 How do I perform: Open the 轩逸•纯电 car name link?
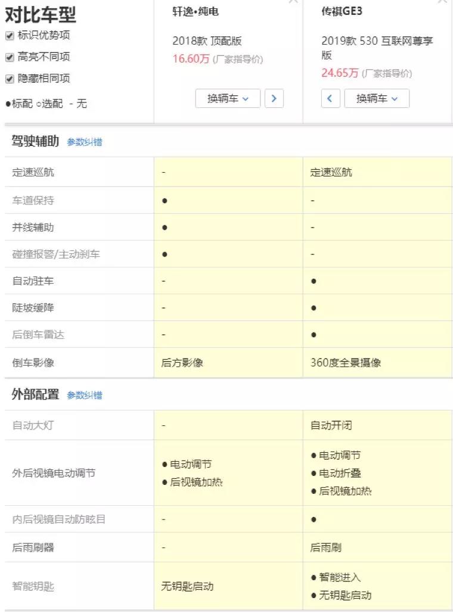tap(195, 12)
